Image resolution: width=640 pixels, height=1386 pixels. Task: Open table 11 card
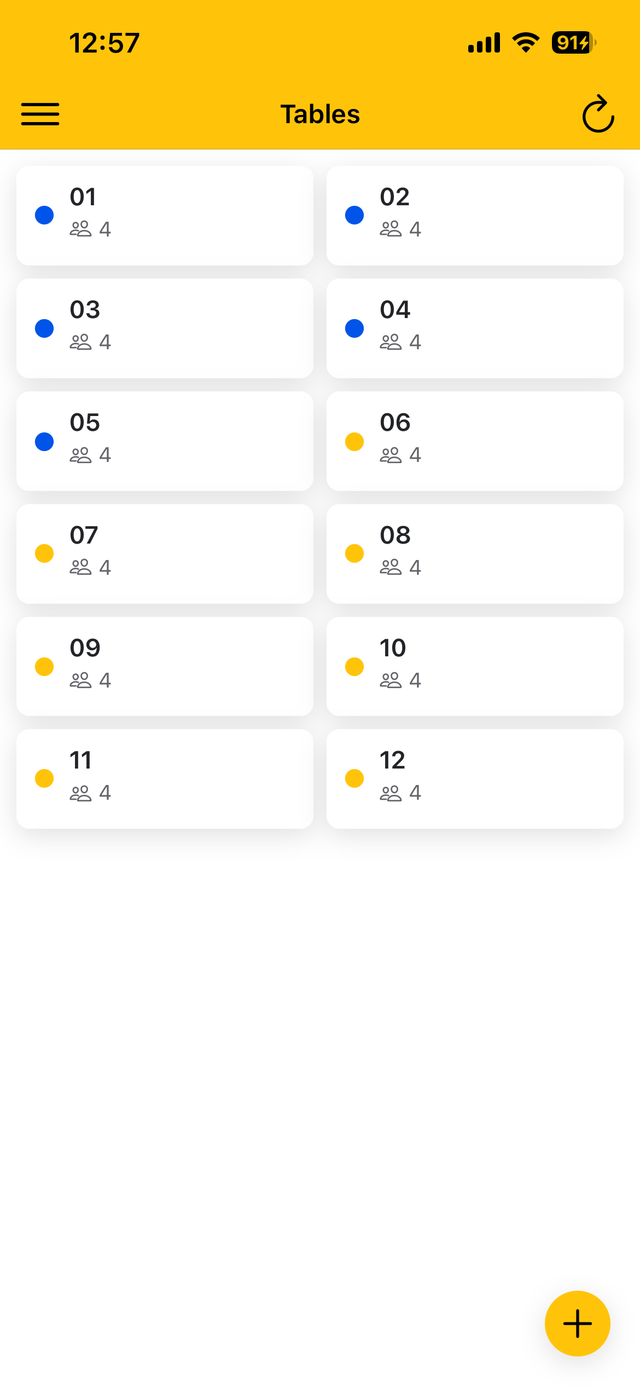click(x=165, y=779)
